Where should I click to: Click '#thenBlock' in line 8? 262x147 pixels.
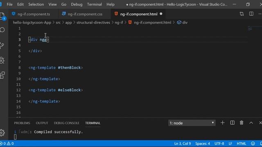click(x=69, y=68)
